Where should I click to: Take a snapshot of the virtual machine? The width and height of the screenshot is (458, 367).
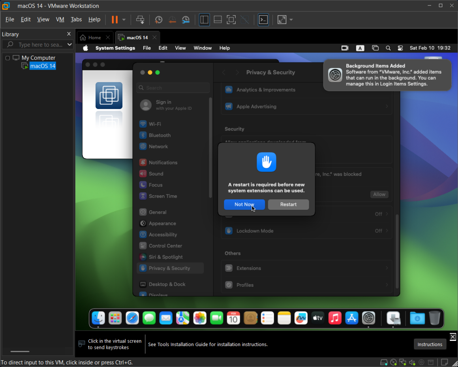click(158, 20)
